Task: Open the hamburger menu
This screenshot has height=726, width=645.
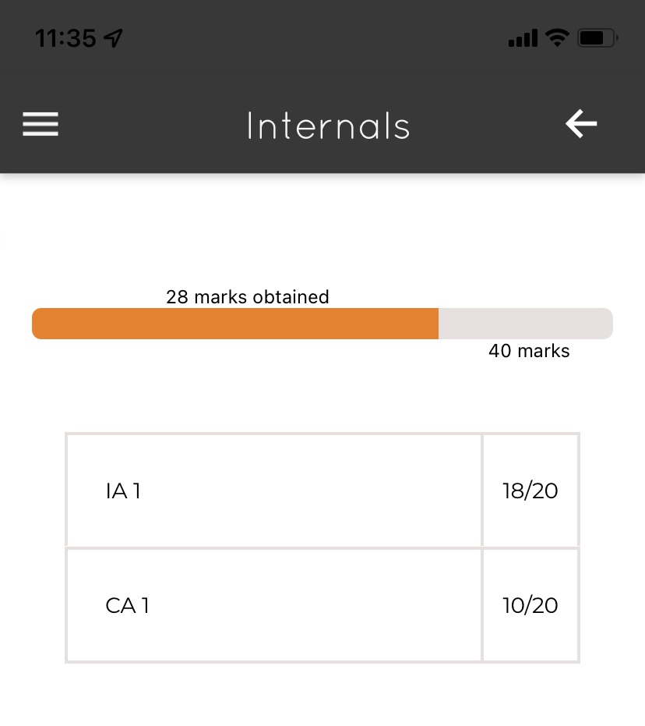Action: [41, 125]
